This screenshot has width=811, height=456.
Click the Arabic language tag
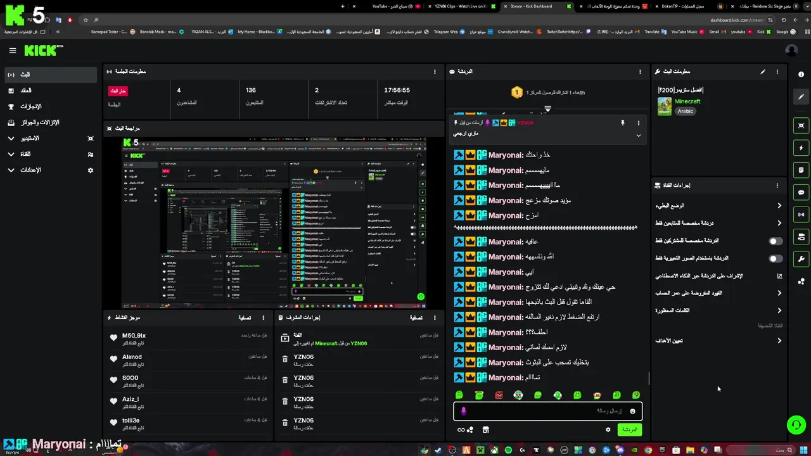click(x=686, y=111)
